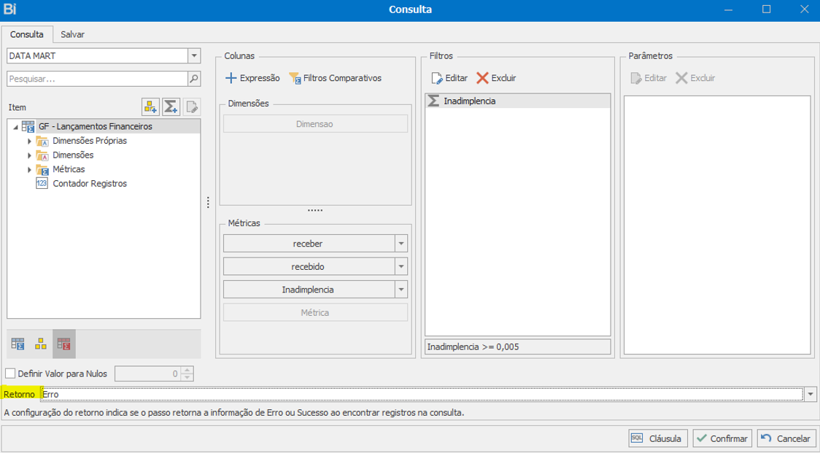Toggle the Definir Valor para Nulos checkbox
This screenshot has width=820, height=453.
[10, 373]
